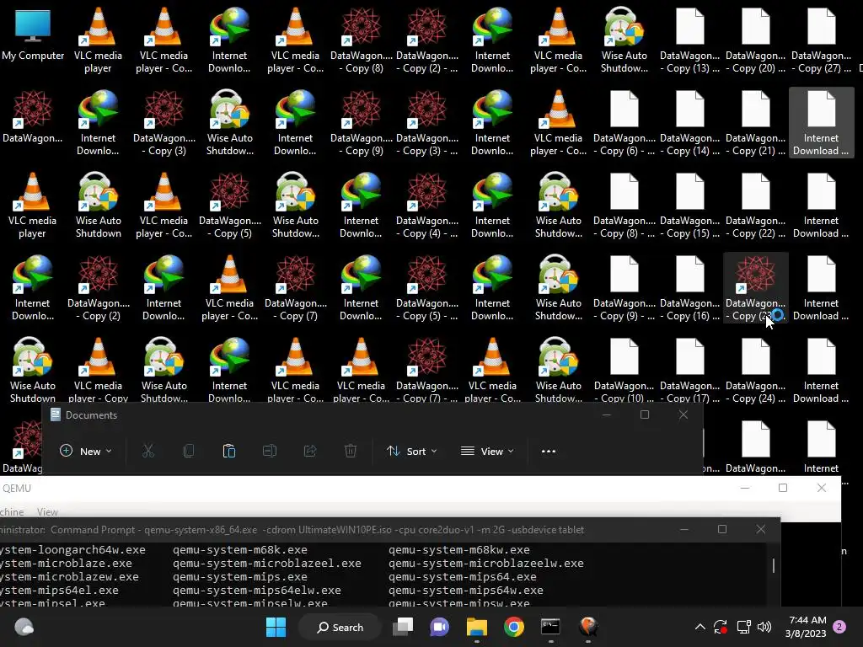Switch to Command Prompt via taskbar icon
The width and height of the screenshot is (863, 647).
pyautogui.click(x=551, y=627)
